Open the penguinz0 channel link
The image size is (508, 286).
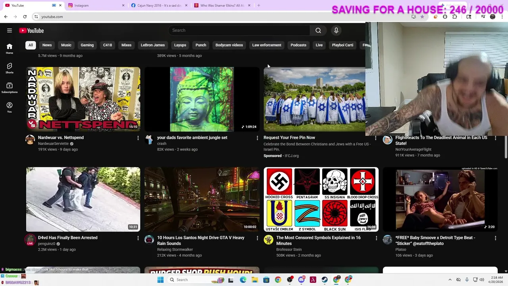coord(46,243)
